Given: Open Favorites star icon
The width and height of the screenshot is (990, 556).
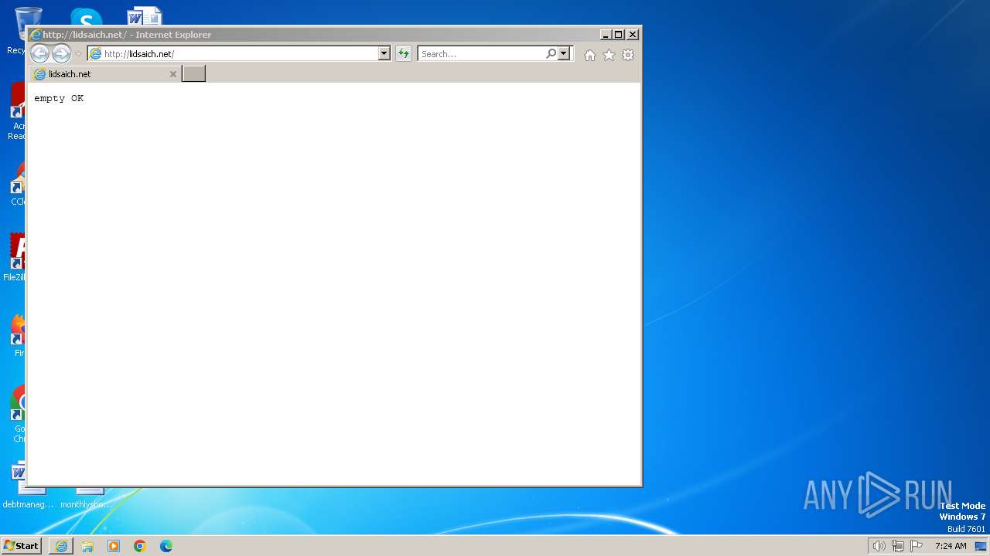Looking at the screenshot, I should click(x=609, y=55).
